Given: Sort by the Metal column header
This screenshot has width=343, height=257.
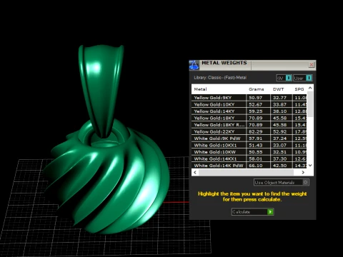Looking at the screenshot, I should point(200,89).
